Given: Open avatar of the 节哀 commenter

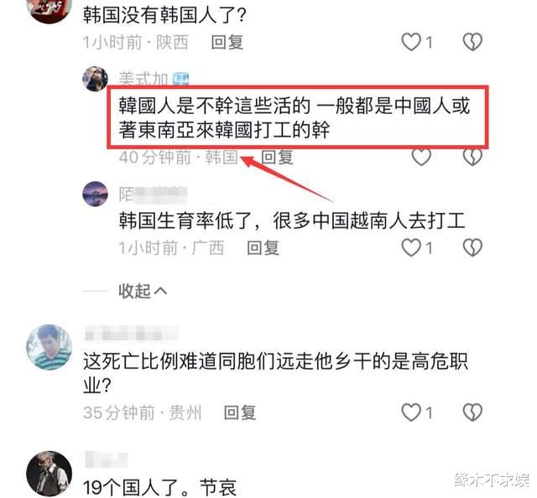Looking at the screenshot, I should point(50,474).
